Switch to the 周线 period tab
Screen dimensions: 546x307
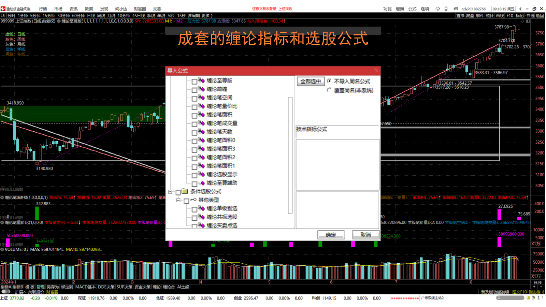pyautogui.click(x=101, y=16)
